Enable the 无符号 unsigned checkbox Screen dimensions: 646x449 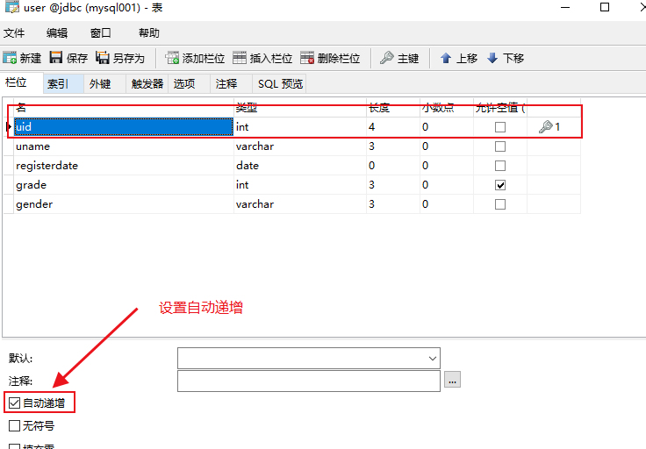coord(14,425)
